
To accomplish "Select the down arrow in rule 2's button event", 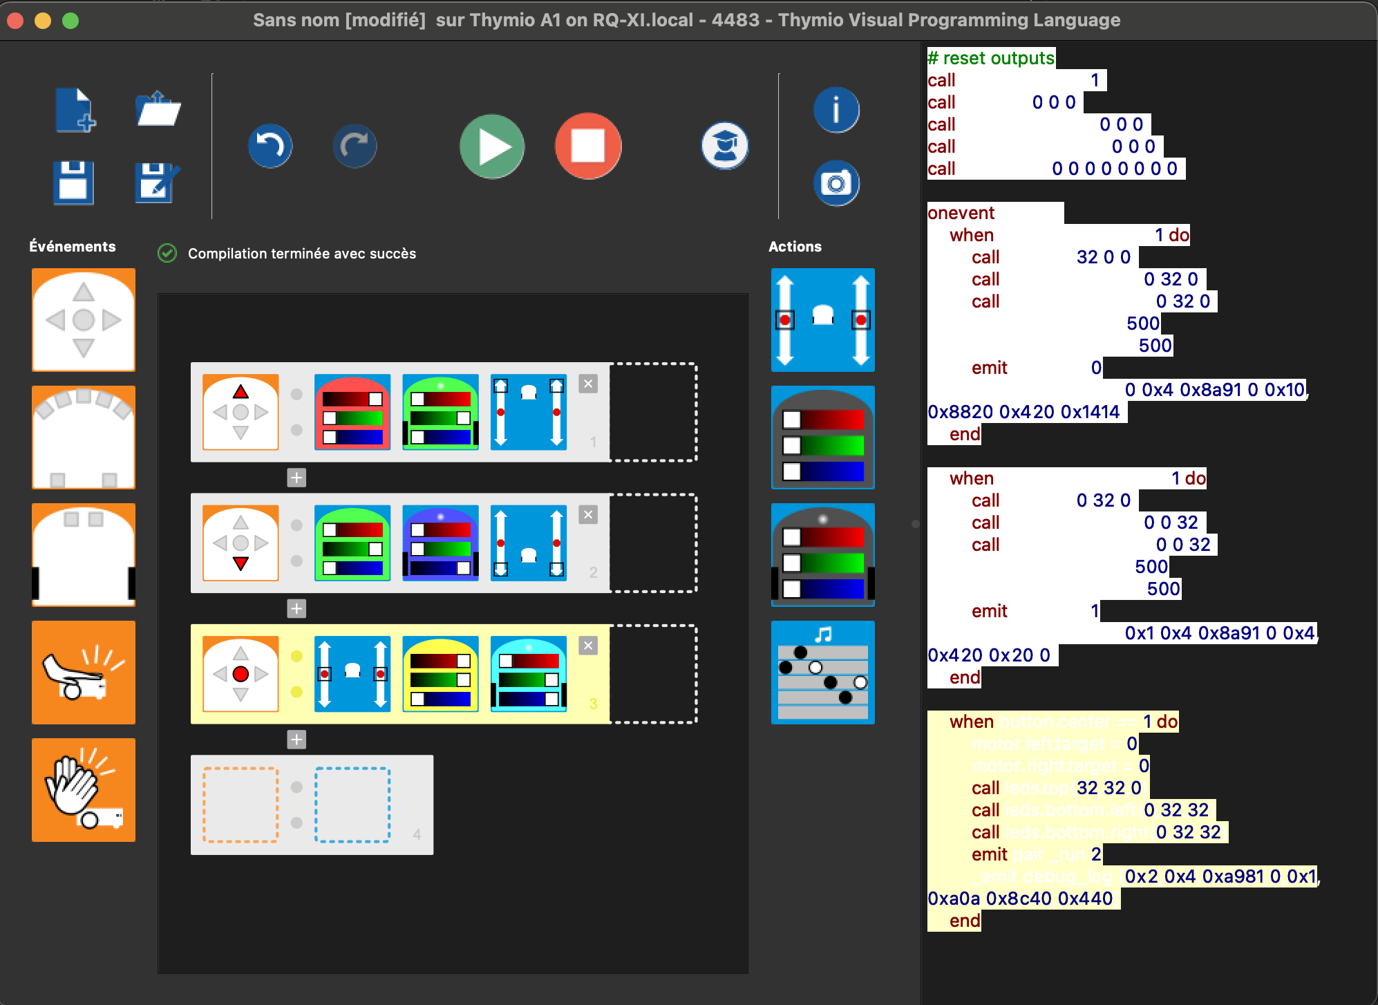I will (x=240, y=562).
